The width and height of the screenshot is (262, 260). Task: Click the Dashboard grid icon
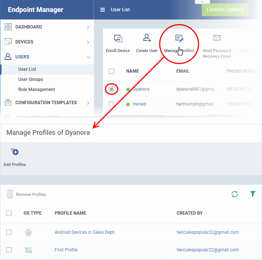[x=8, y=27]
